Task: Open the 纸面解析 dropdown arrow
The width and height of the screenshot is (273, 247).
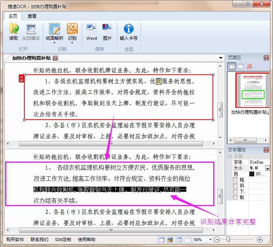Action: pyautogui.click(x=54, y=43)
